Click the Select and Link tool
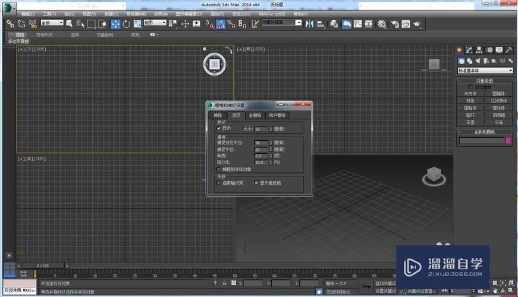The height and width of the screenshot is (297, 518). pos(11,24)
